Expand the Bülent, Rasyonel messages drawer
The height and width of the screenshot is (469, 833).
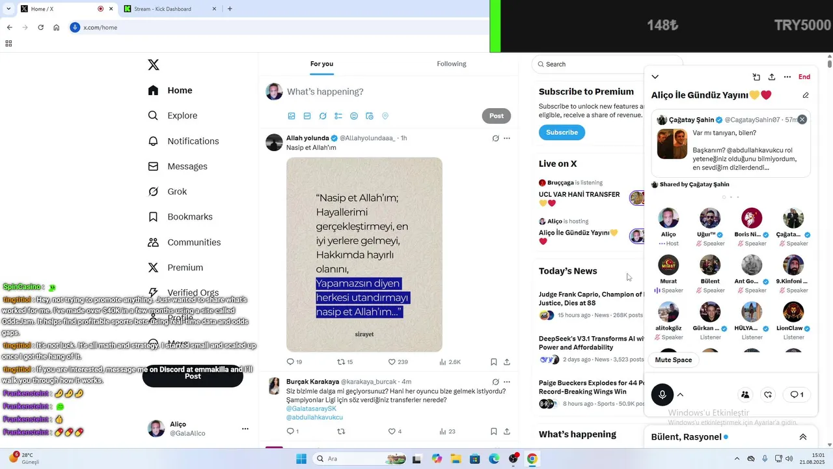(x=803, y=437)
